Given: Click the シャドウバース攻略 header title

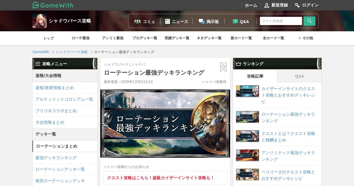Looking at the screenshot, I should point(70,21).
